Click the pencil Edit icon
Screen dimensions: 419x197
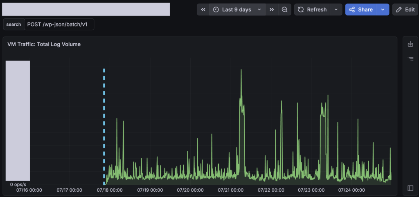coord(399,10)
